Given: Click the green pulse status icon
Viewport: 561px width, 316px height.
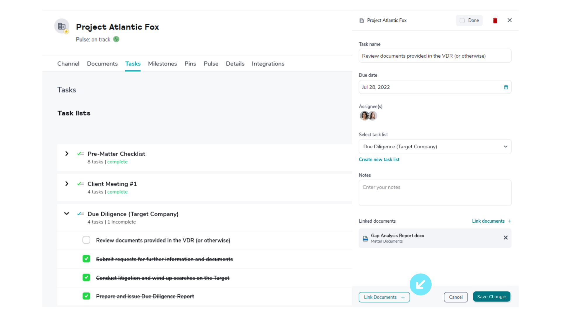Looking at the screenshot, I should pyautogui.click(x=116, y=39).
